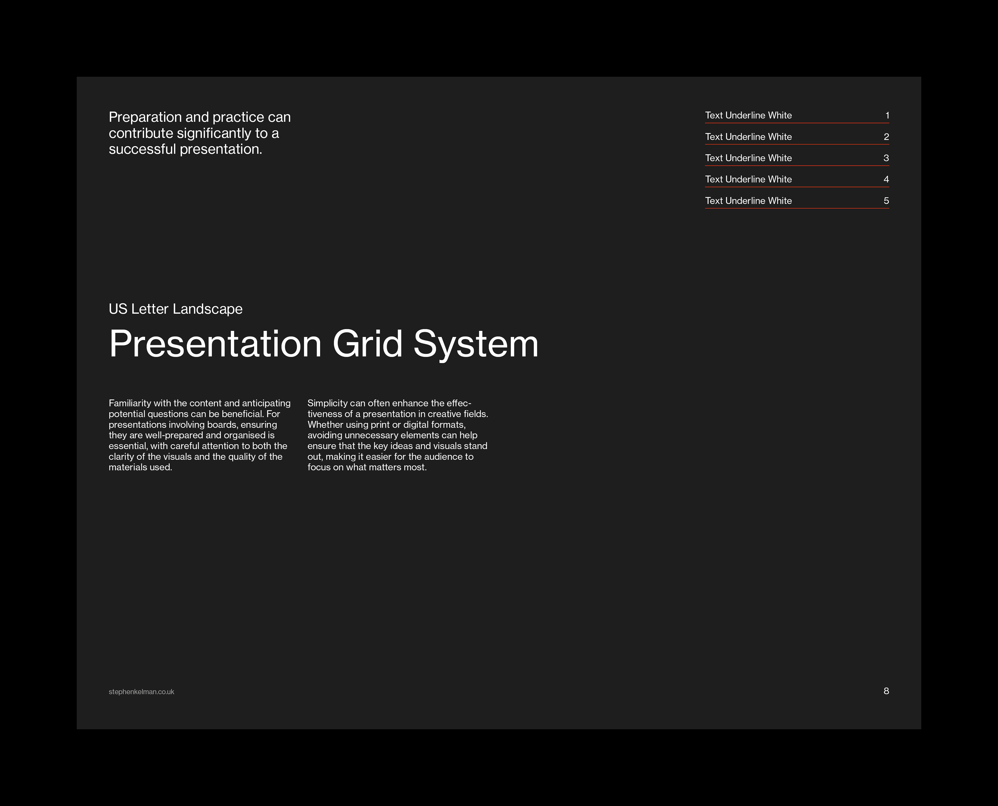
Task: Click red underline beneath first list entry
Action: click(796, 123)
